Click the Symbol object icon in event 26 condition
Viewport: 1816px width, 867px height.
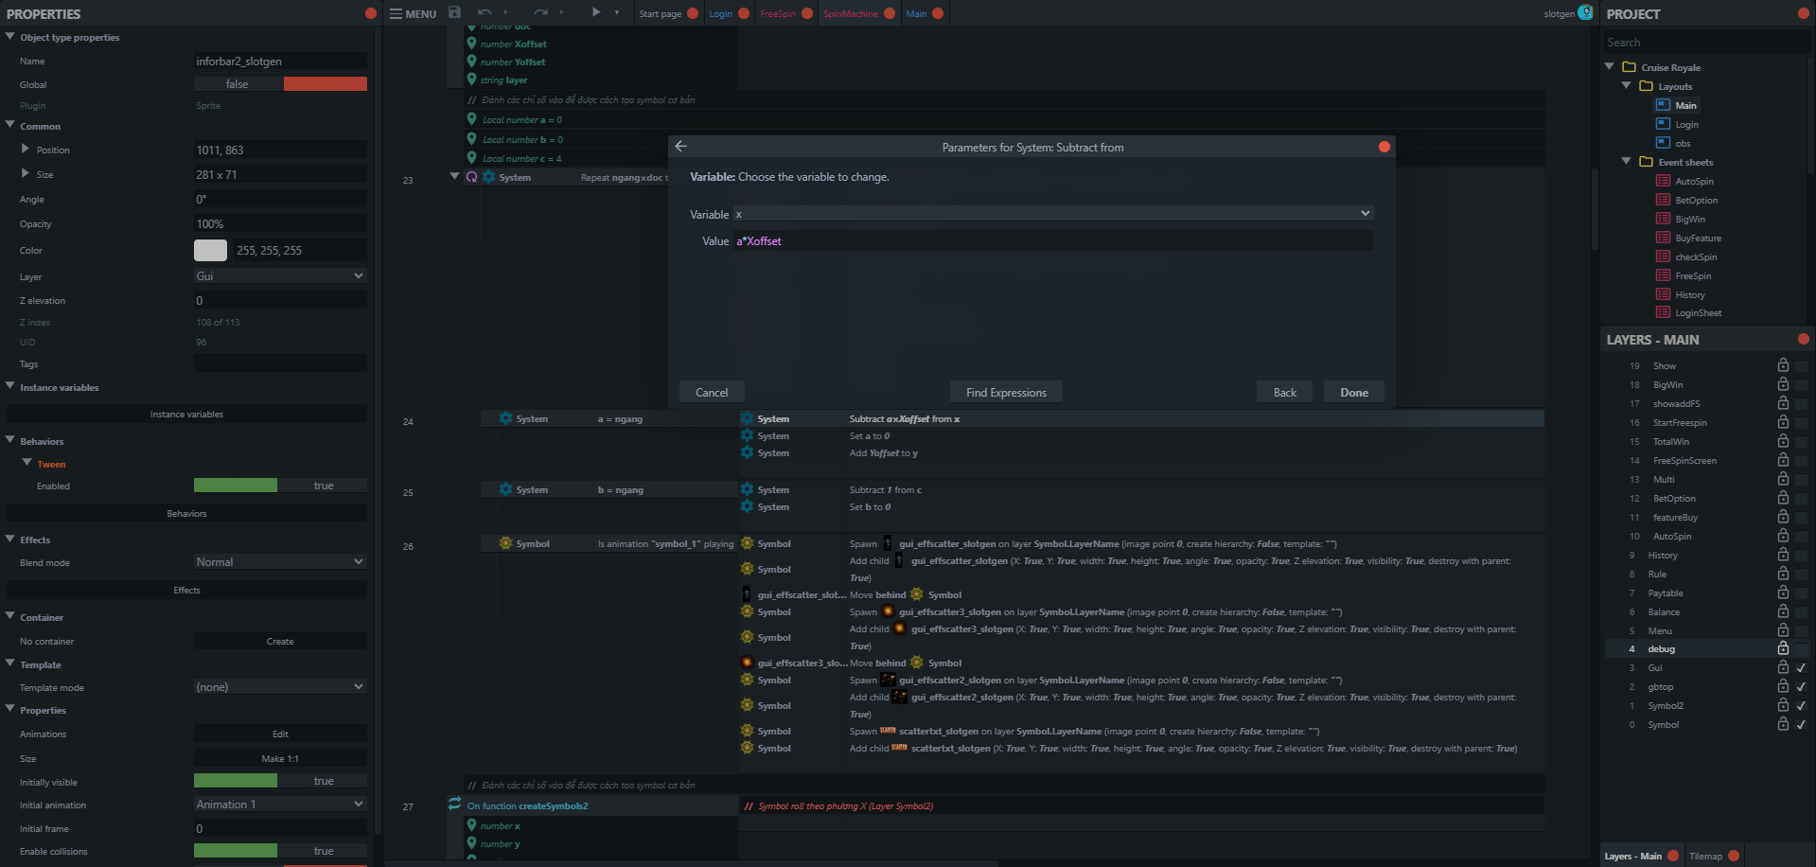pyautogui.click(x=505, y=543)
